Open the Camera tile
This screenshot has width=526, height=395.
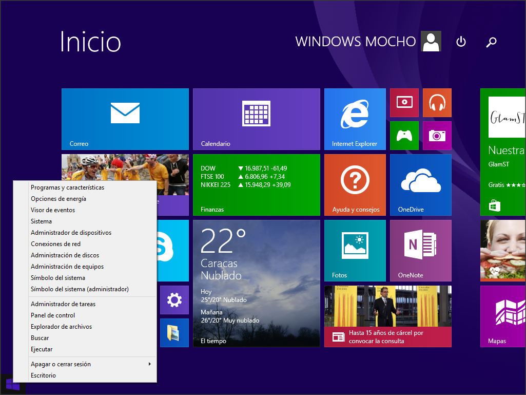point(437,136)
